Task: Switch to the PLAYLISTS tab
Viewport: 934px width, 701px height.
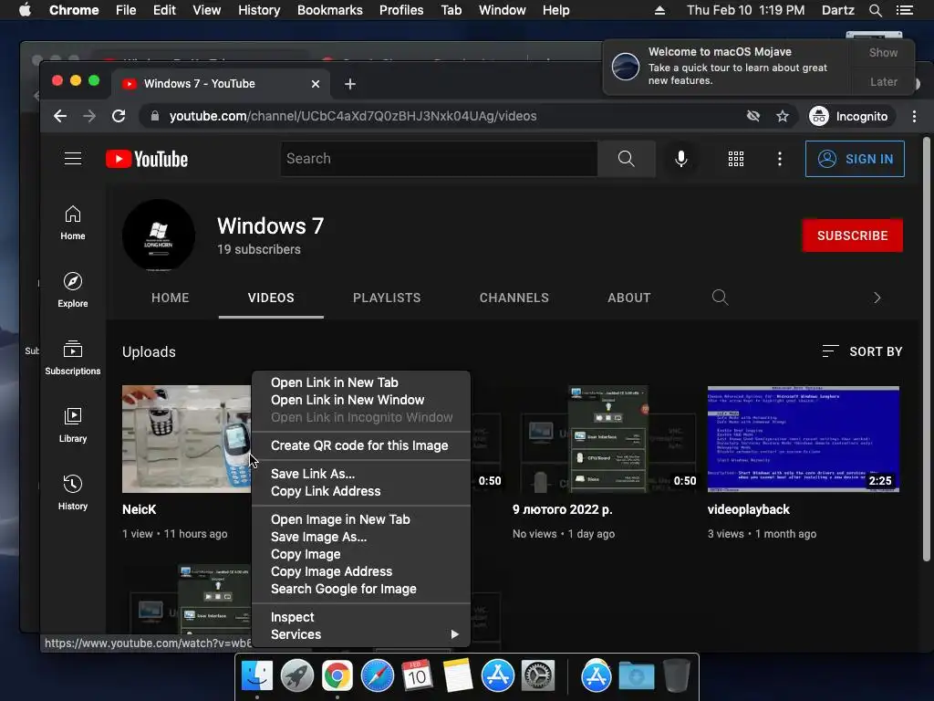Action: (387, 298)
